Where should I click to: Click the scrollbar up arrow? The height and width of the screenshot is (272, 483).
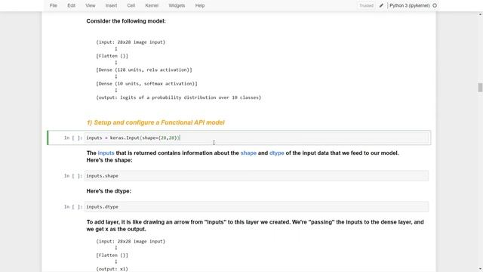(480, 14)
